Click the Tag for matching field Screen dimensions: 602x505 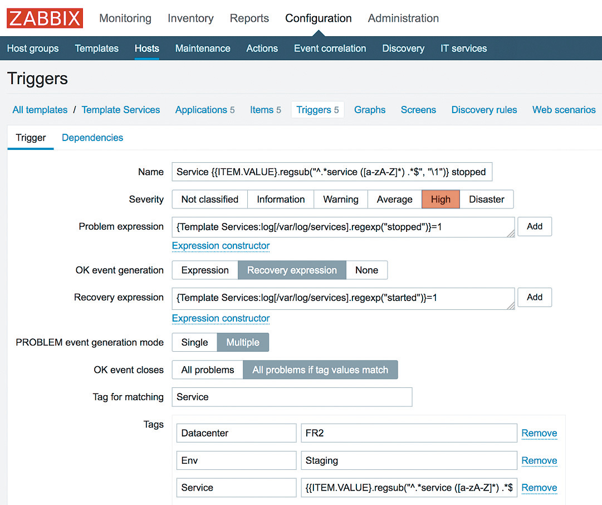[292, 397]
